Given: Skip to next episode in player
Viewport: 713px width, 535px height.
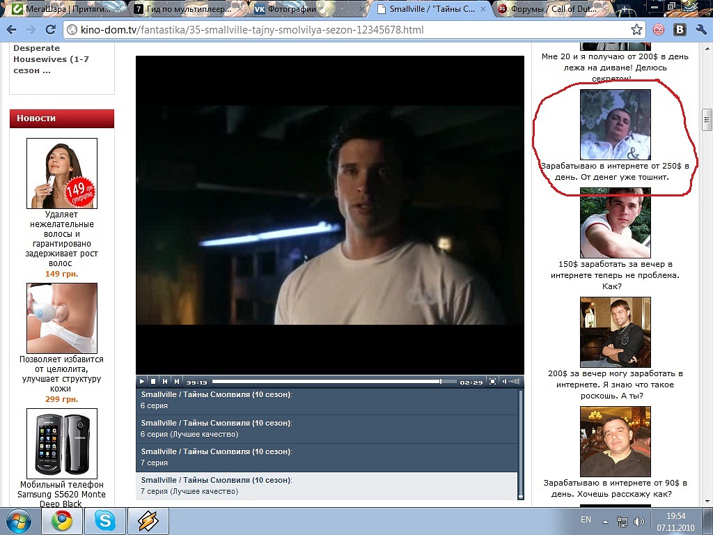Looking at the screenshot, I should pos(177,382).
